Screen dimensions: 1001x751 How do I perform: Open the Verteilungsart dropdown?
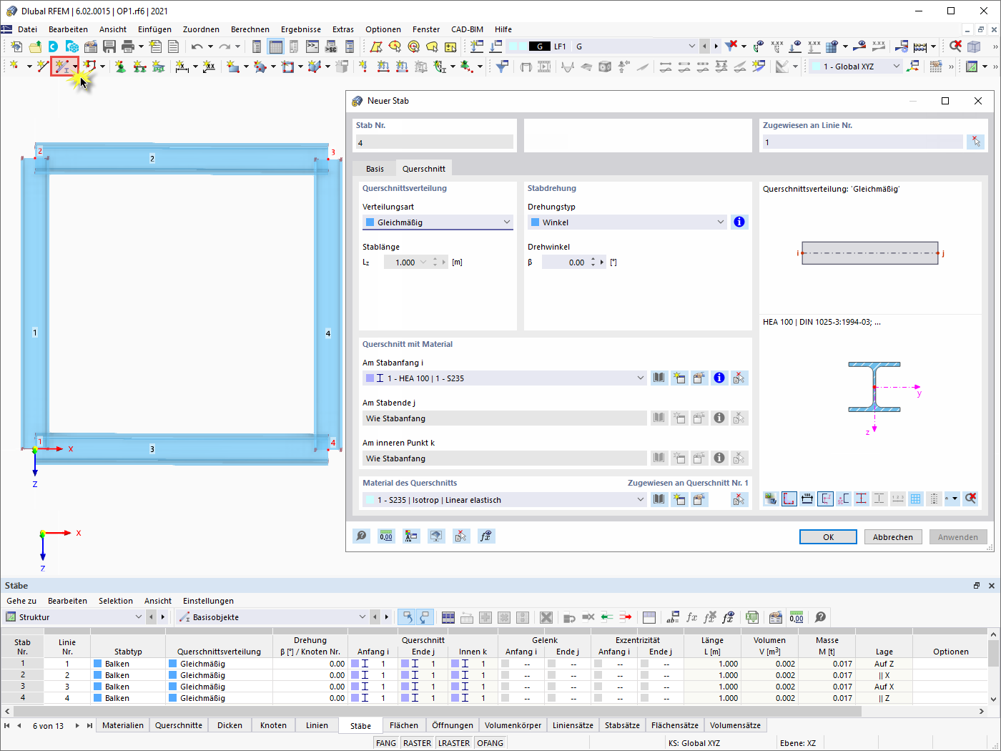pos(438,222)
